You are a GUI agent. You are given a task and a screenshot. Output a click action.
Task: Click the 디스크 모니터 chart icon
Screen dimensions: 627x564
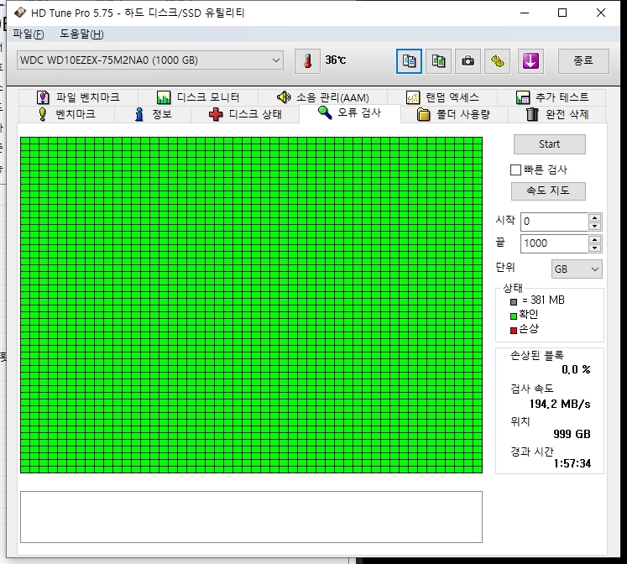164,97
